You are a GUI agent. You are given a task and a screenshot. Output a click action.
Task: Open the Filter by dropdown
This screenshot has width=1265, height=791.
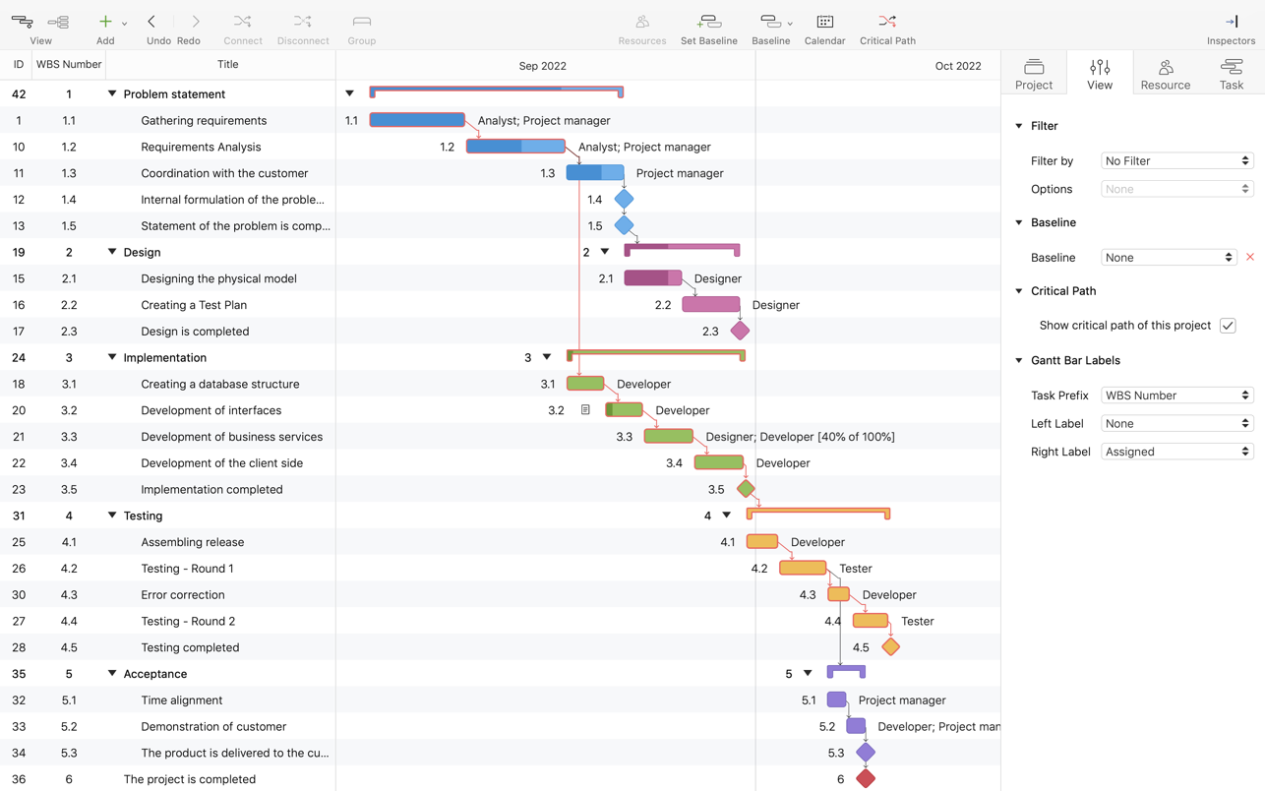[x=1176, y=161]
